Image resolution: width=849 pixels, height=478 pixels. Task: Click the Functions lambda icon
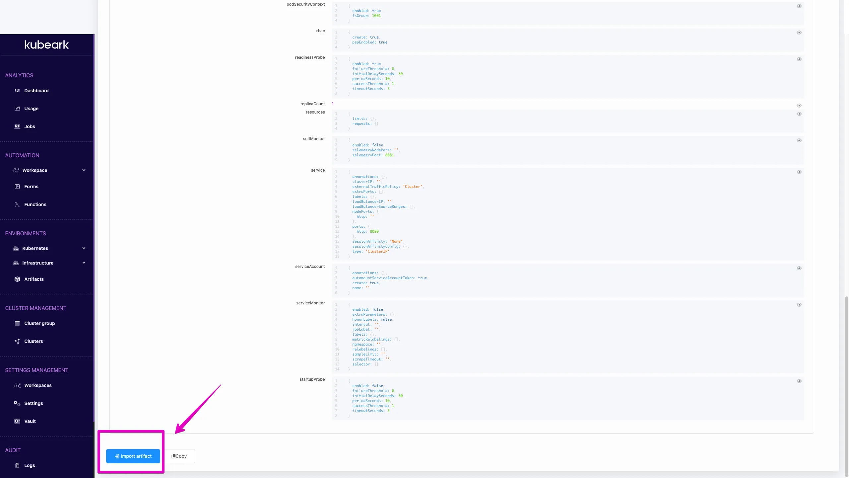[x=17, y=204]
